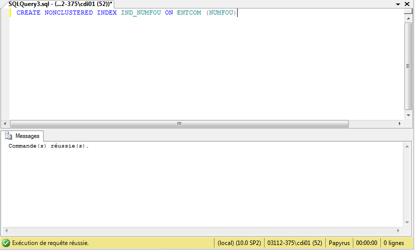The width and height of the screenshot is (415, 251).
Task: Click scroll up arrow in Messages pane
Action: tap(408, 145)
